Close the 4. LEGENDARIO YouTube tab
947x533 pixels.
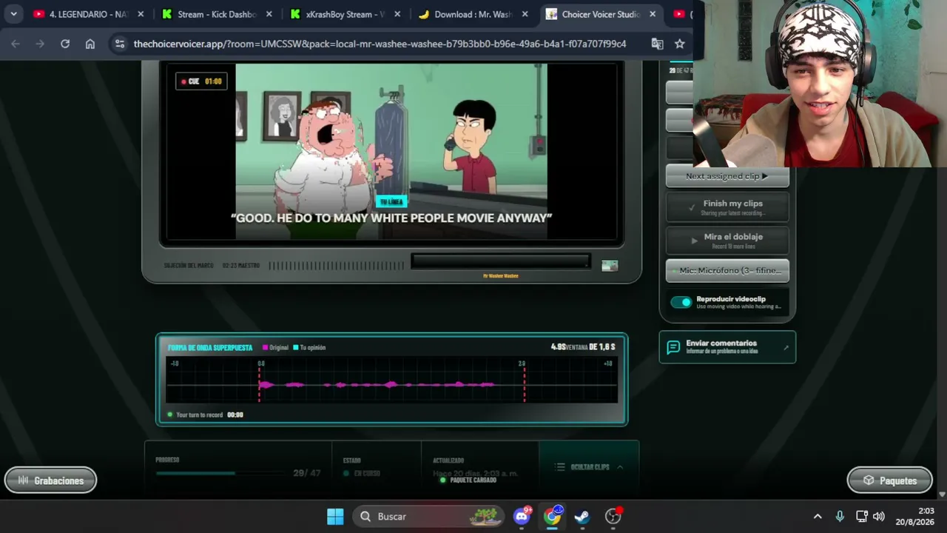coord(141,14)
